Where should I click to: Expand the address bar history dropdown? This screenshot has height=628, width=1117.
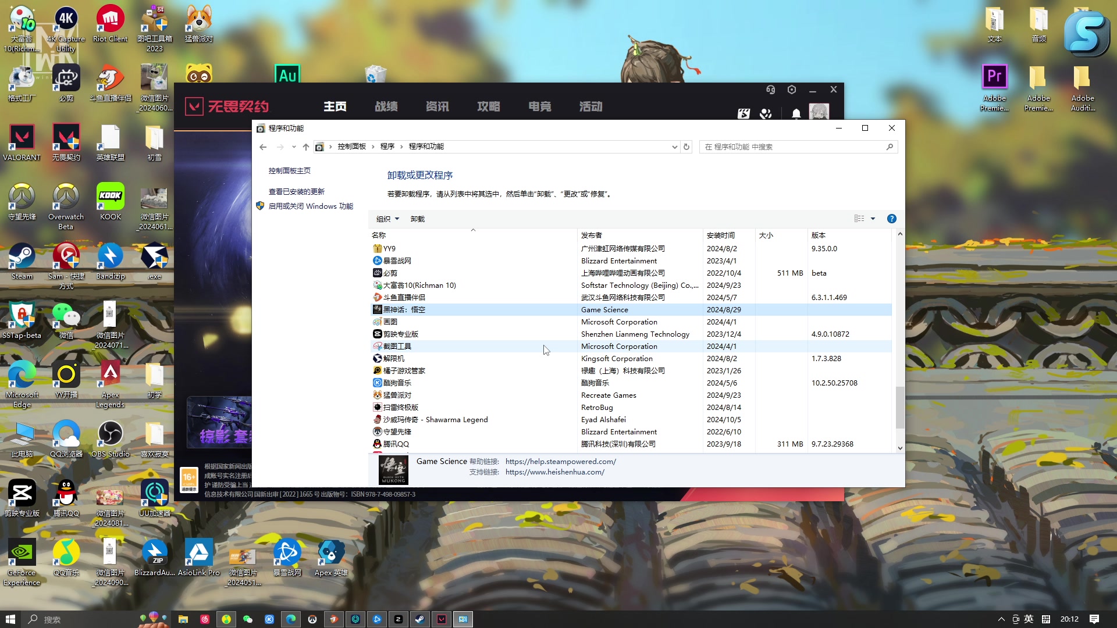674,147
